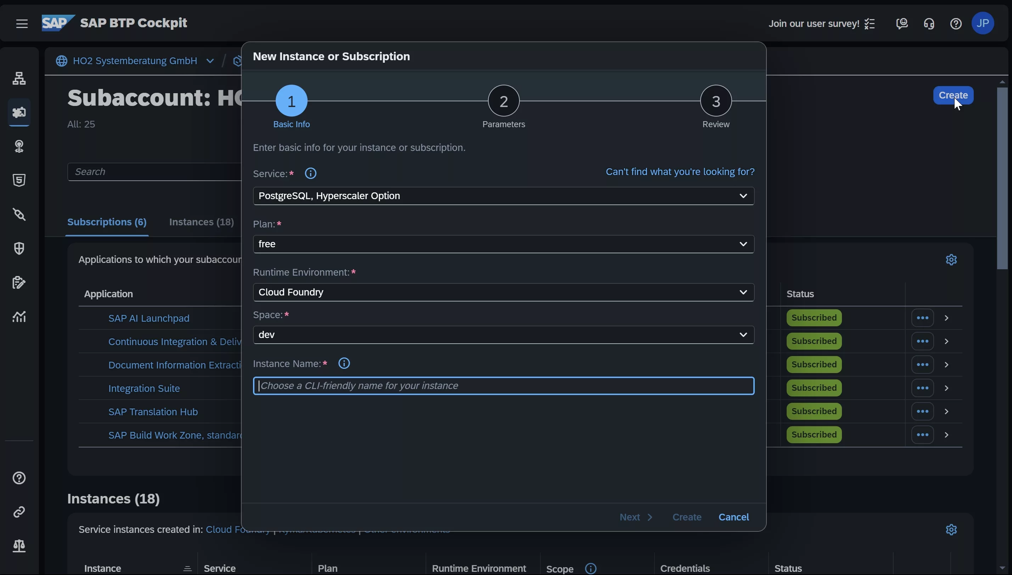The image size is (1012, 575).
Task: Select the Services puzzle sidebar icon
Action: click(19, 113)
